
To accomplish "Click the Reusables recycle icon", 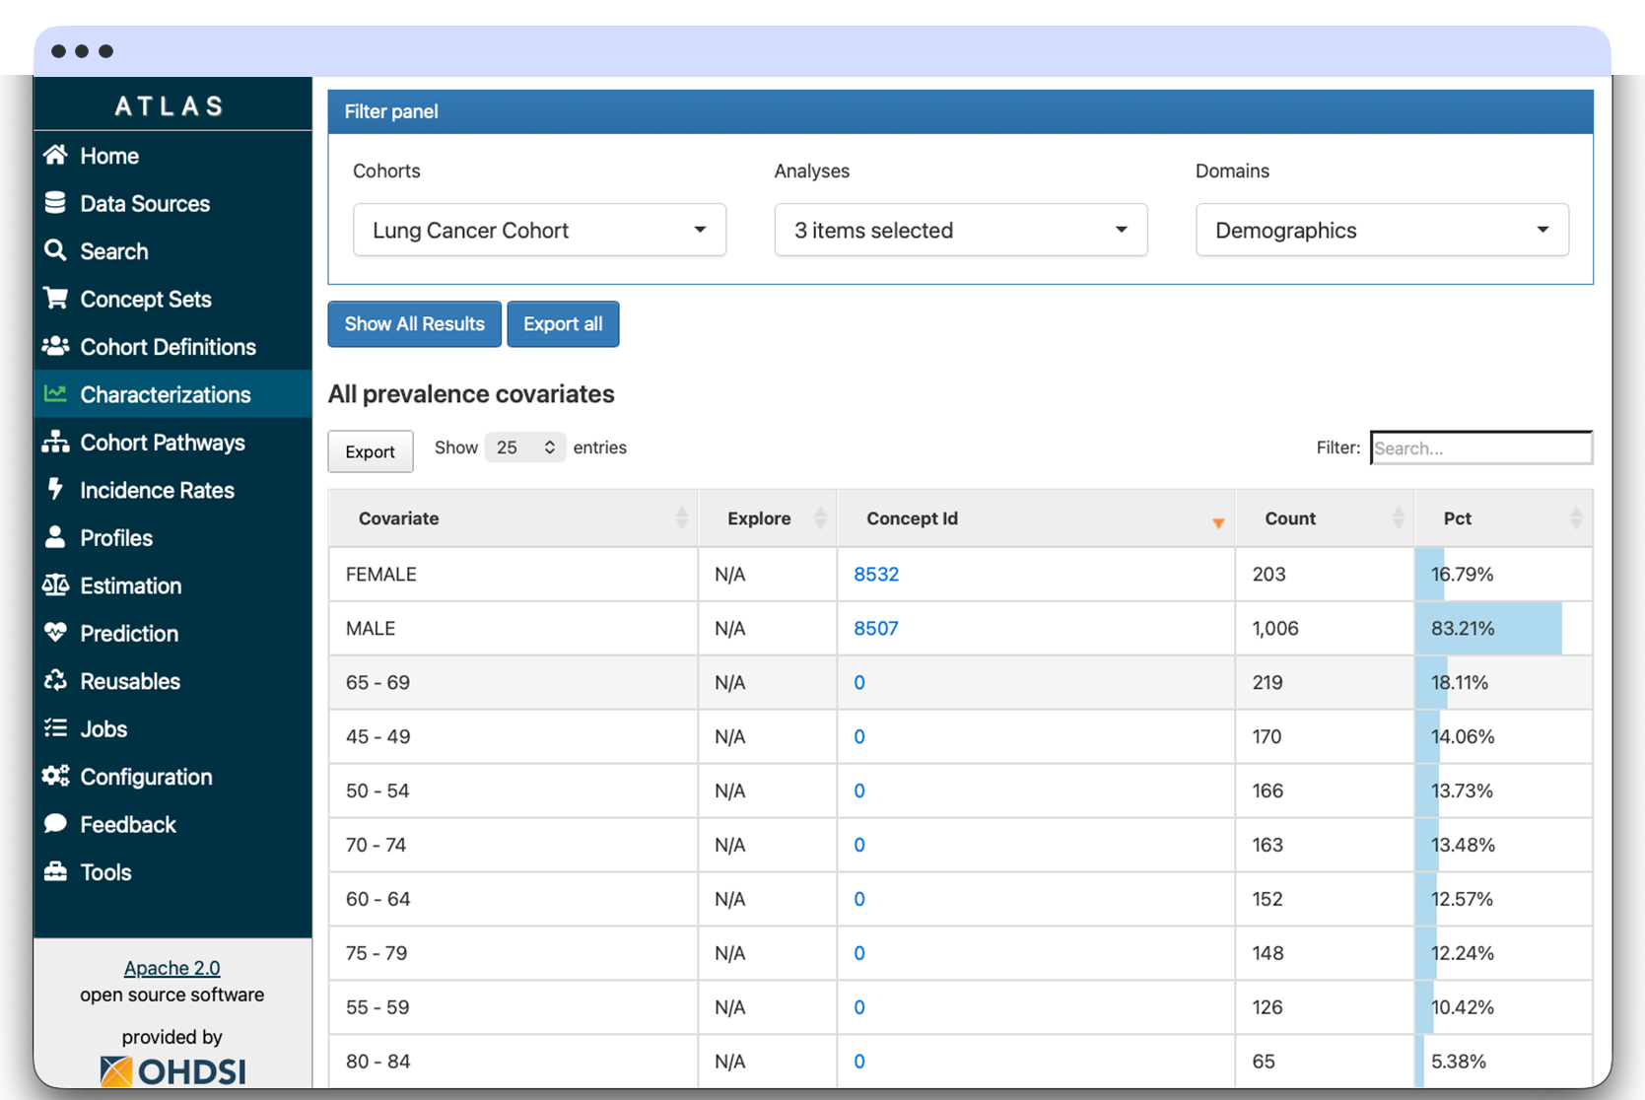I will coord(55,680).
